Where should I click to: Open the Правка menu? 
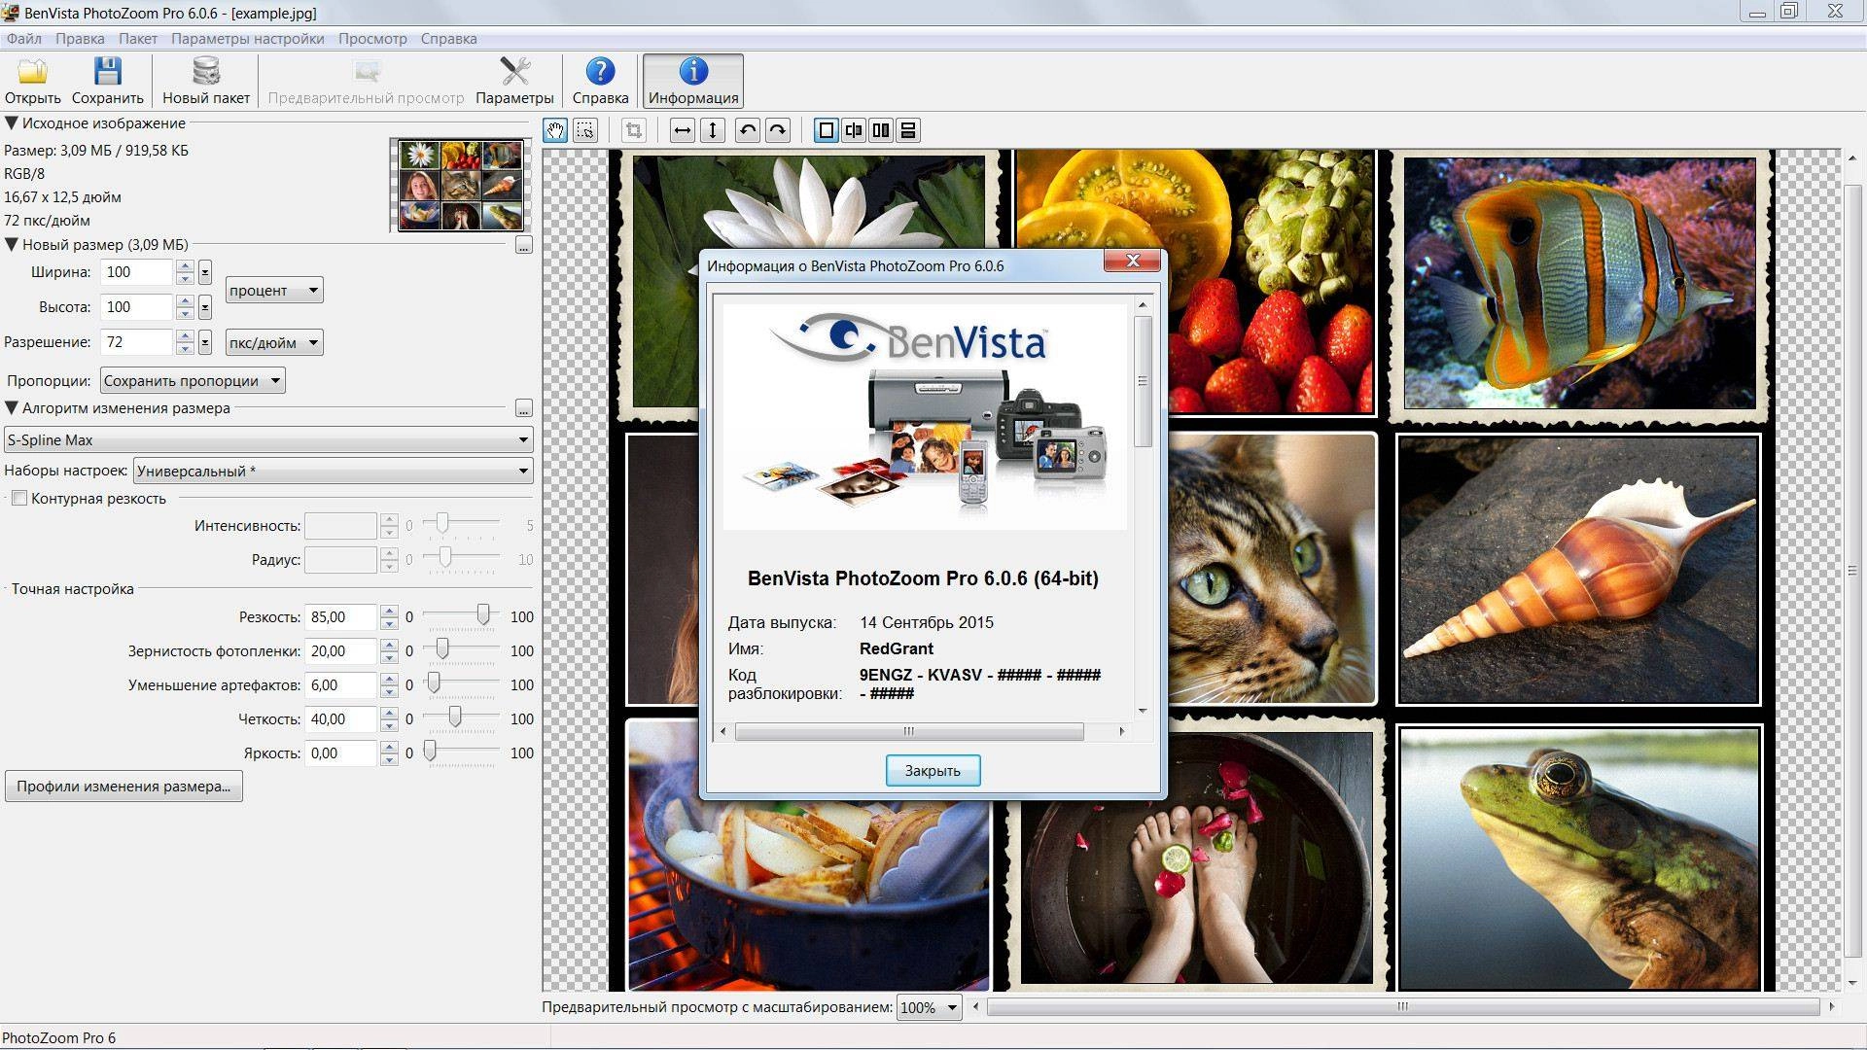[80, 39]
